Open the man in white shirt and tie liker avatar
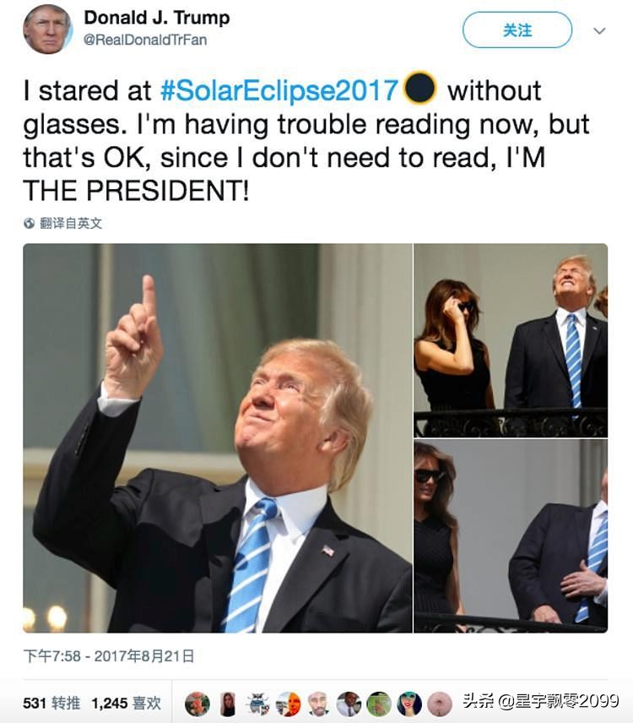Image resolution: width=633 pixels, height=723 pixels. [349, 704]
